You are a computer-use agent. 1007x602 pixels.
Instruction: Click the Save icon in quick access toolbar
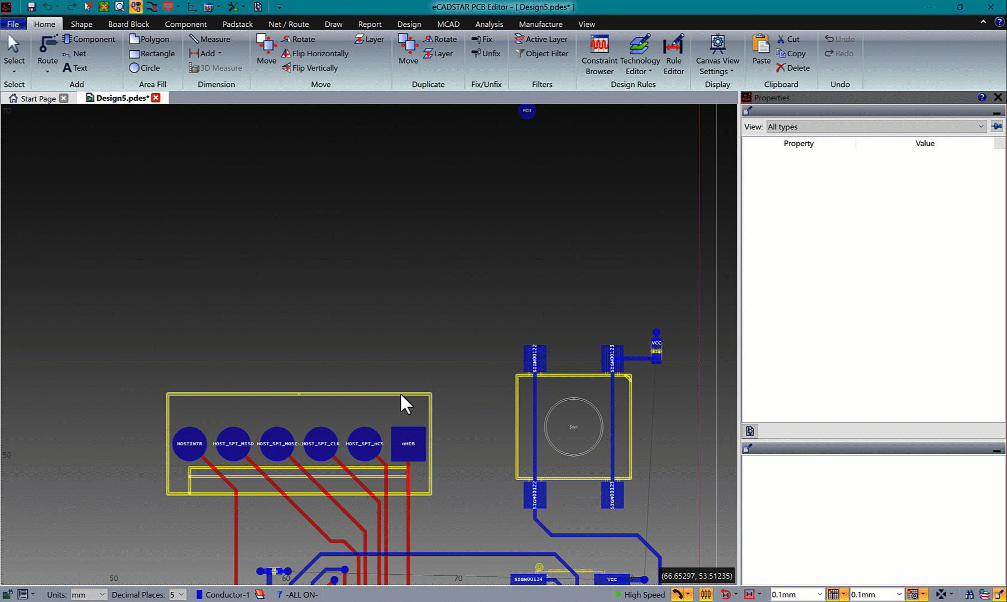(31, 7)
